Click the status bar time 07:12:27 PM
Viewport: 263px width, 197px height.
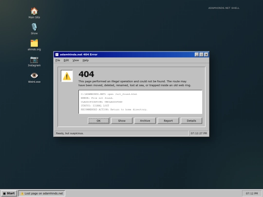click(x=199, y=133)
